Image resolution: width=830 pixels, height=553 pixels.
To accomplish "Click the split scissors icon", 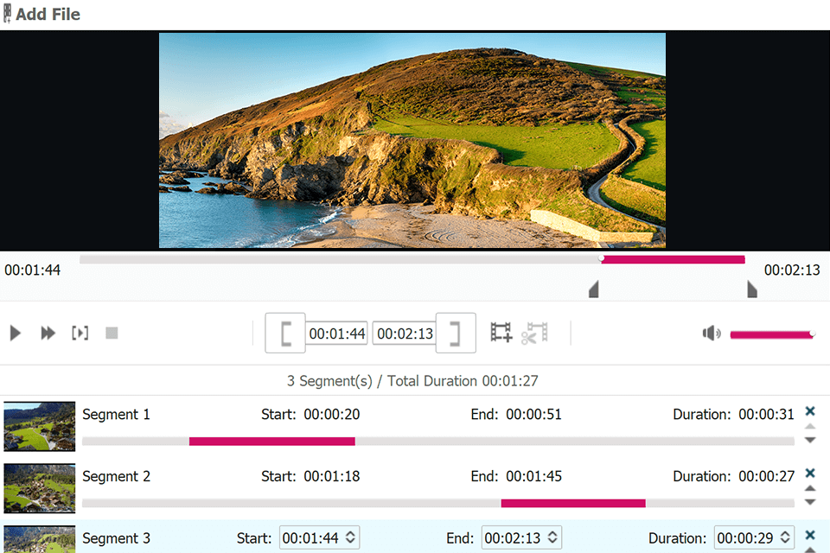I will click(534, 333).
